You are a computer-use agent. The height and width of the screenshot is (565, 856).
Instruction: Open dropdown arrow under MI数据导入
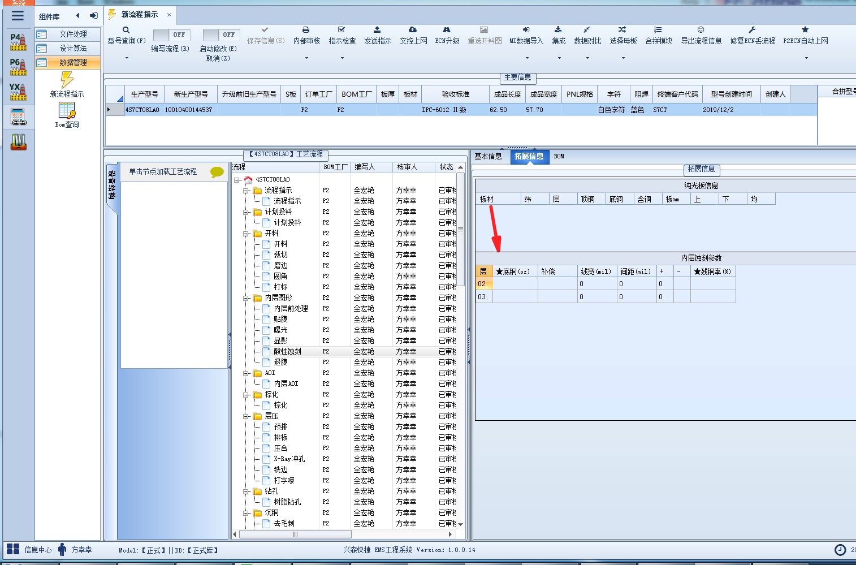[x=527, y=58]
